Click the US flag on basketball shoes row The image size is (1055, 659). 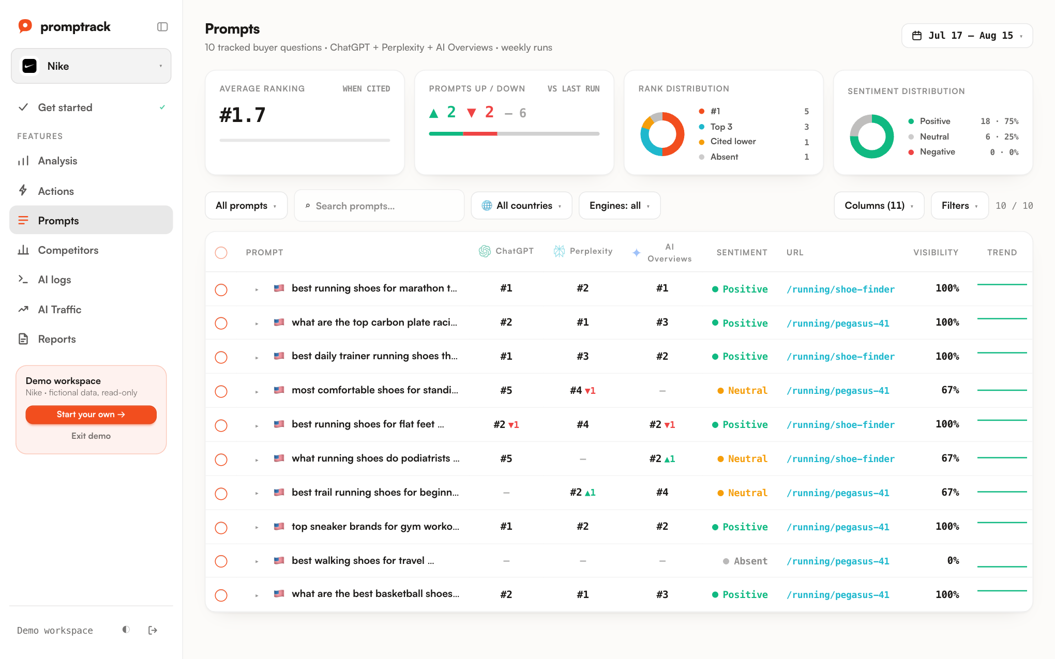pyautogui.click(x=279, y=594)
